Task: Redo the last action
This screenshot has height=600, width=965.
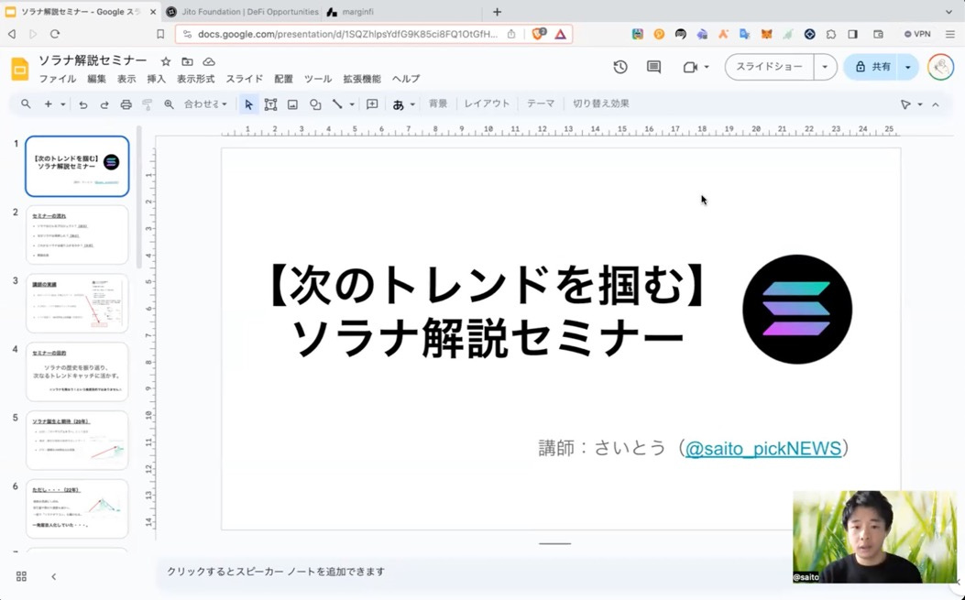Action: coord(104,104)
